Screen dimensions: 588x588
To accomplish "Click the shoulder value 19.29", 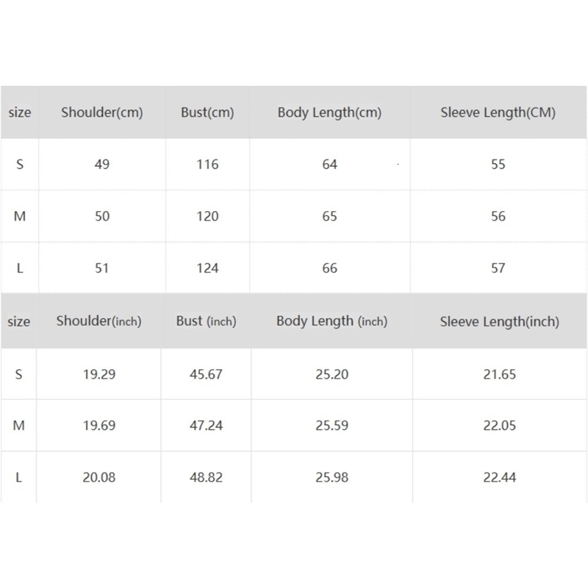I will pos(99,374).
